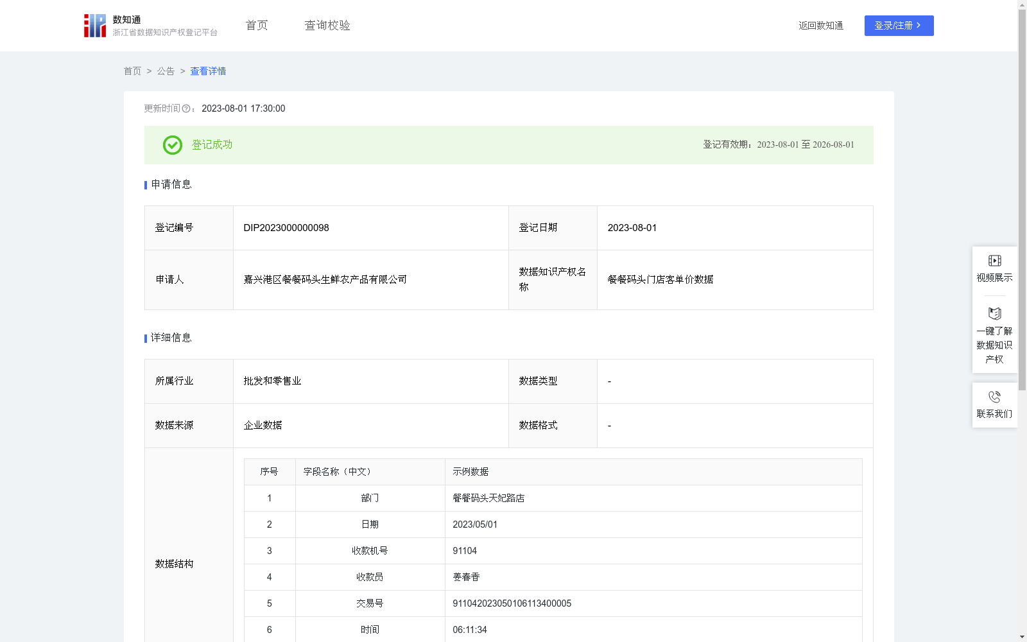
Task: Click the 数据类型 label cell
Action: point(553,381)
